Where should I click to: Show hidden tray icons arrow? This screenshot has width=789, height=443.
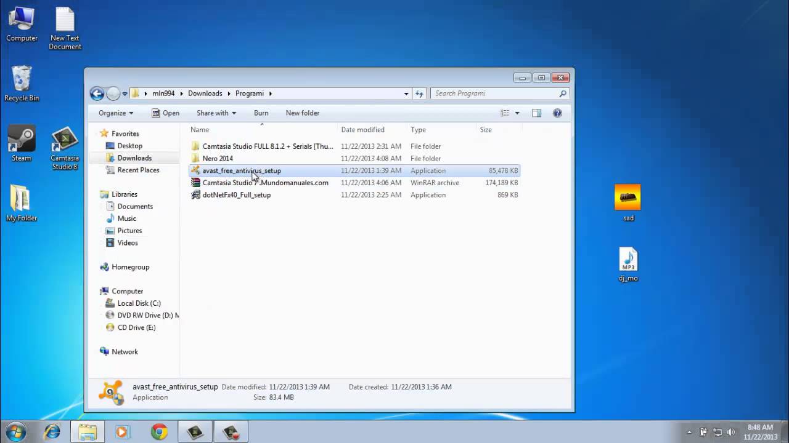(689, 432)
